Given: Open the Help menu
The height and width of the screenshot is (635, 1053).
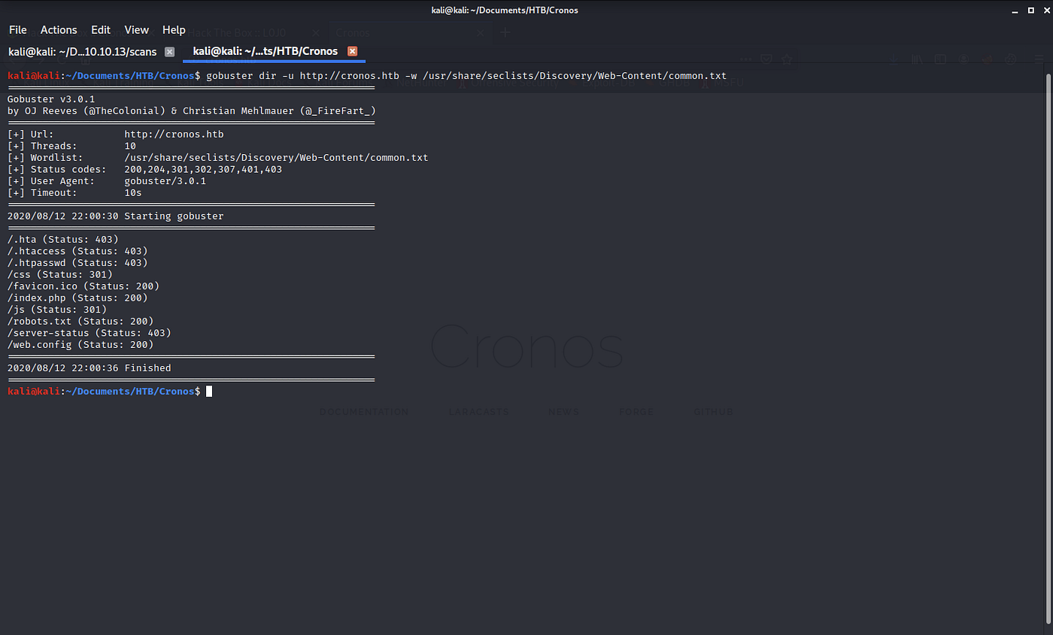Looking at the screenshot, I should pos(174,30).
